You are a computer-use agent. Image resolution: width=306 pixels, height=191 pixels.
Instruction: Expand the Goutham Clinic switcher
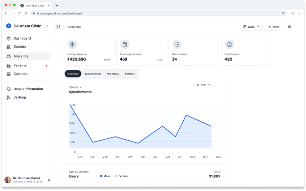pyautogui.click(x=47, y=26)
